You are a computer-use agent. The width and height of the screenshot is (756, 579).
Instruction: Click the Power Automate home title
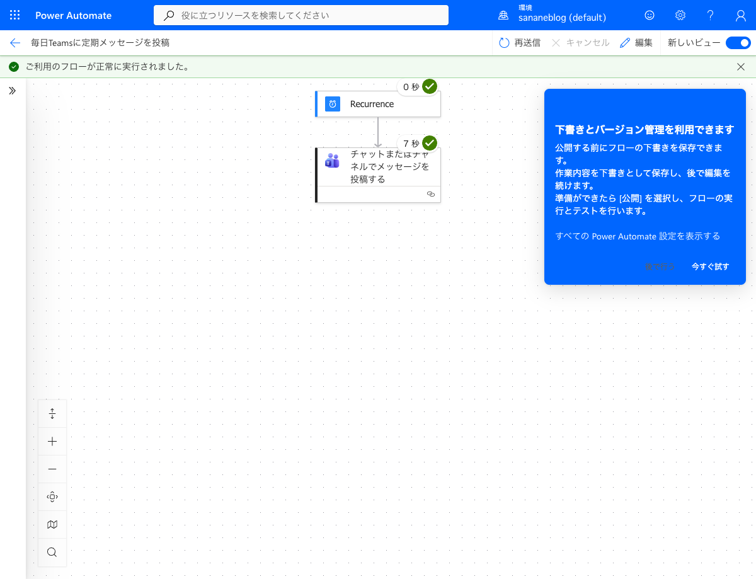(74, 15)
